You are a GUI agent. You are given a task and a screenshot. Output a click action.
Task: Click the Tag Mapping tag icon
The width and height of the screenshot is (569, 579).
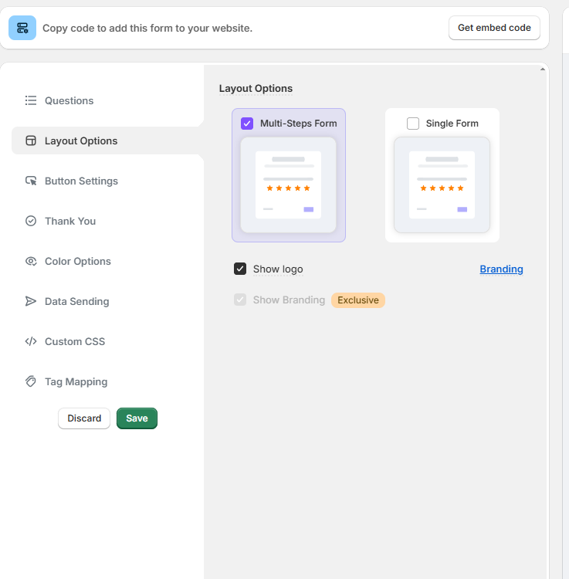coord(31,381)
